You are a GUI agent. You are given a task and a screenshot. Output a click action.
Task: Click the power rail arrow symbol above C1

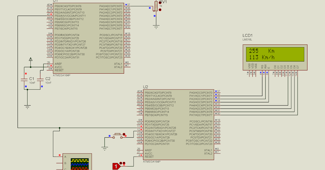tap(31, 60)
